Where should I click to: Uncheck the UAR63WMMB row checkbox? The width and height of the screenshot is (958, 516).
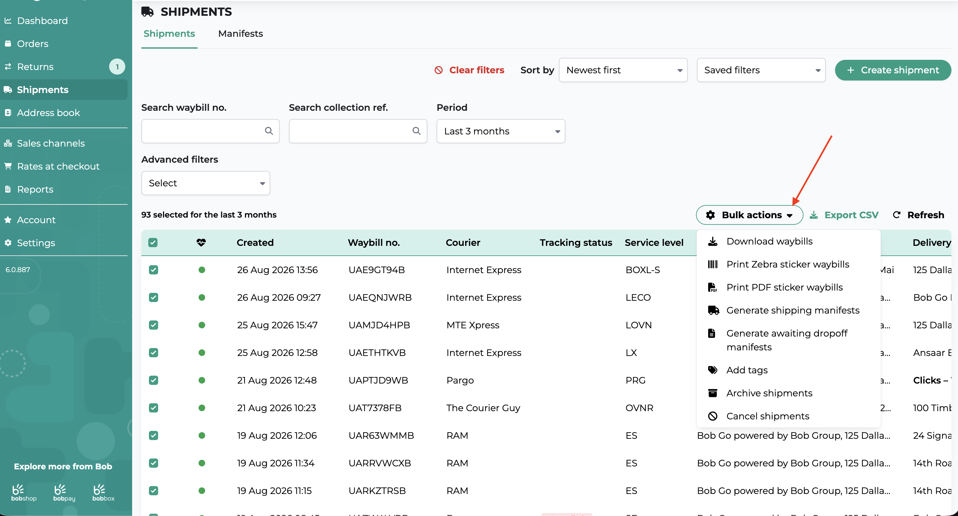point(154,435)
